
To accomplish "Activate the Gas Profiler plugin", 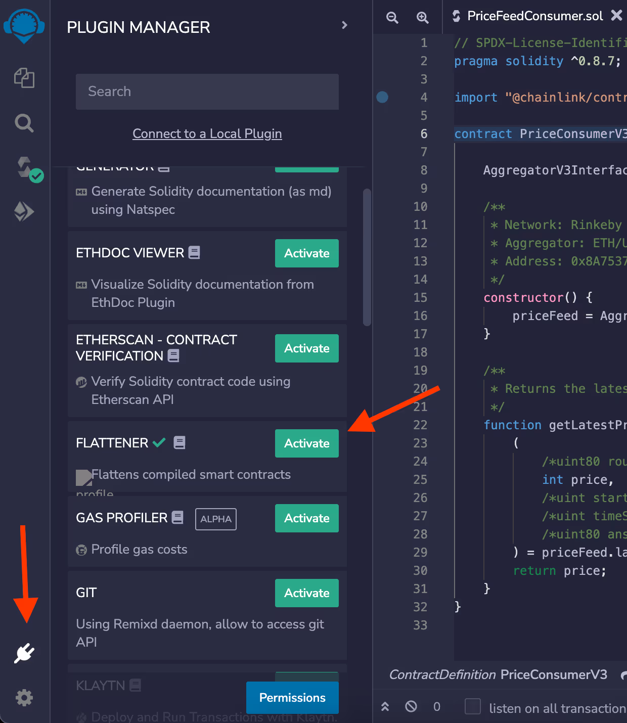I will (307, 518).
